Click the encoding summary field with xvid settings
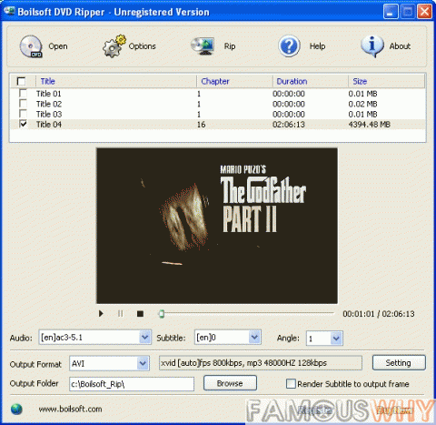436x425 pixels. [x=261, y=363]
